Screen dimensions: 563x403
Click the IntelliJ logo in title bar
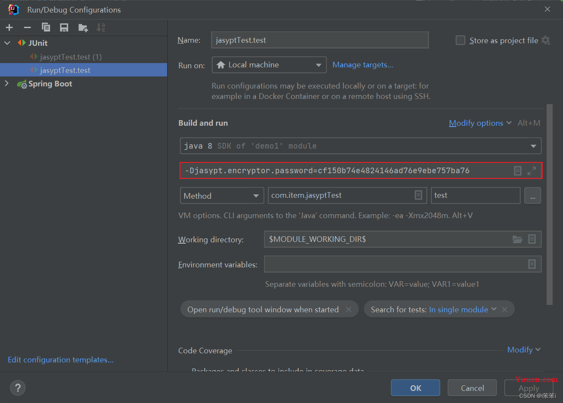point(13,10)
